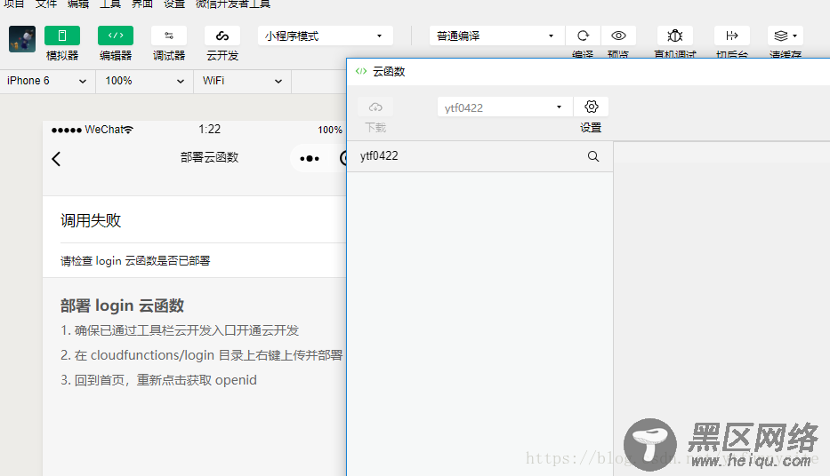Toggle the 调试器 debugger panel
830x476 pixels.
coord(169,36)
